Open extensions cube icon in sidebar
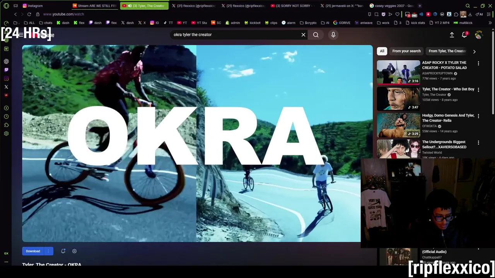Image resolution: width=495 pixels, height=278 pixels. (6, 125)
